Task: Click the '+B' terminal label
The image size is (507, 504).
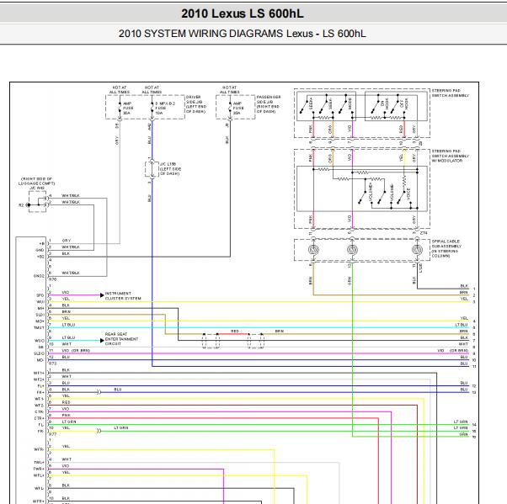Action: (x=41, y=244)
